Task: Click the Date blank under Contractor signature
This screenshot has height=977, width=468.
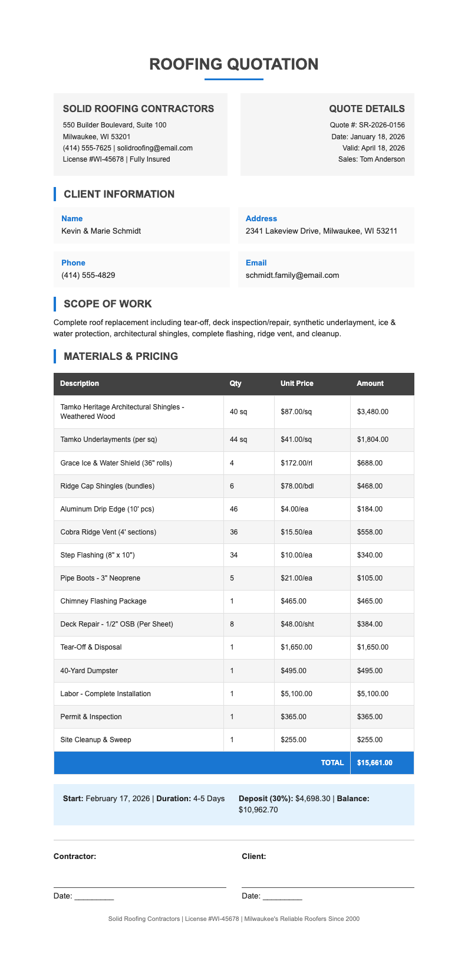Action: coord(94,896)
